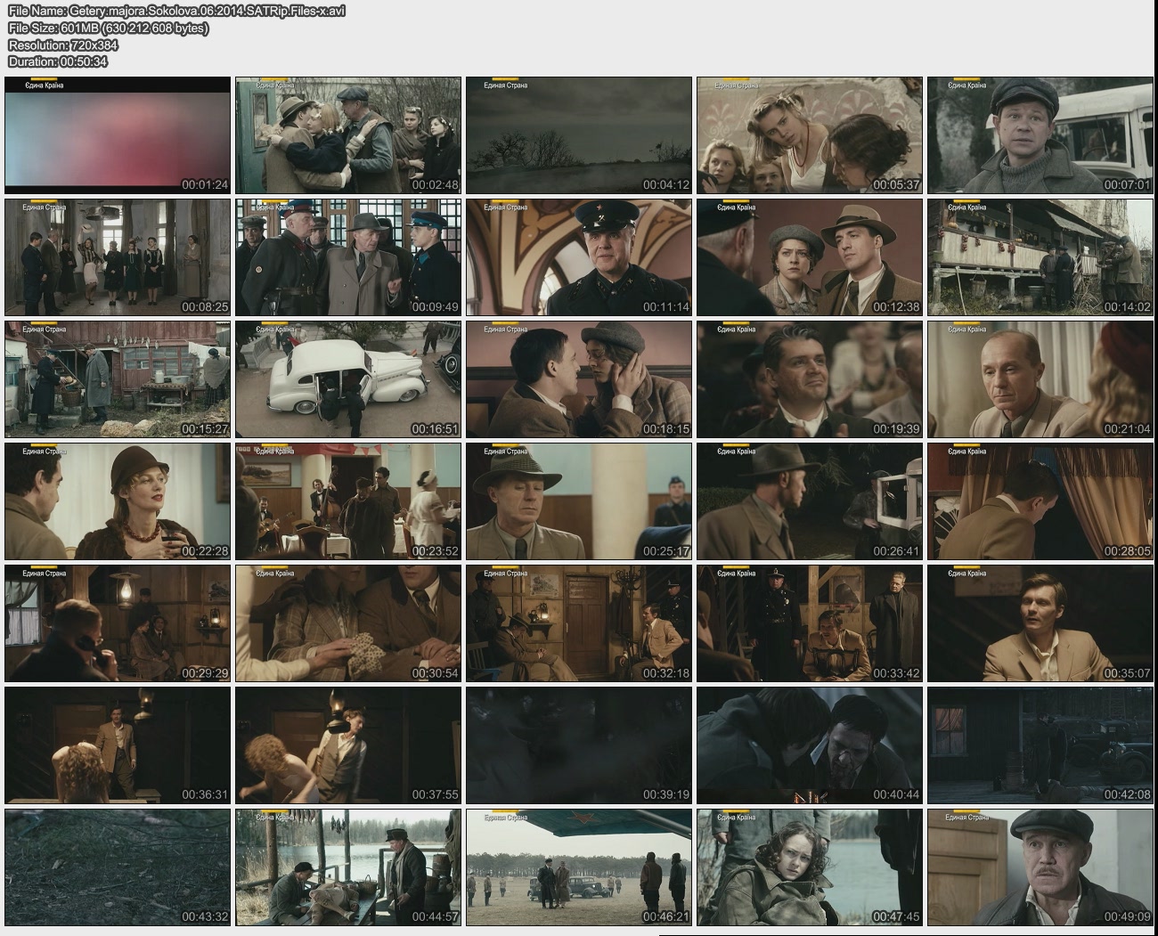Click the last thumbnail at 00:49:09

[1040, 867]
